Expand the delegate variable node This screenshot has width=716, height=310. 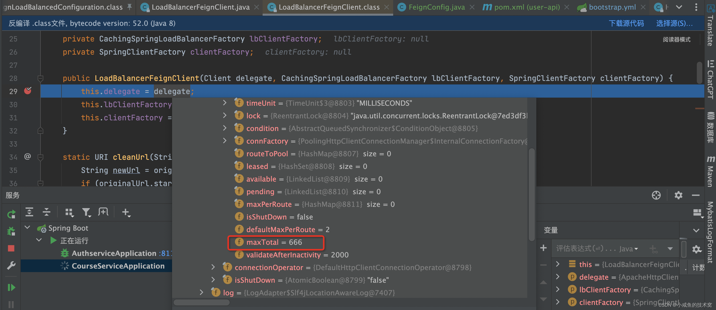coord(557,276)
